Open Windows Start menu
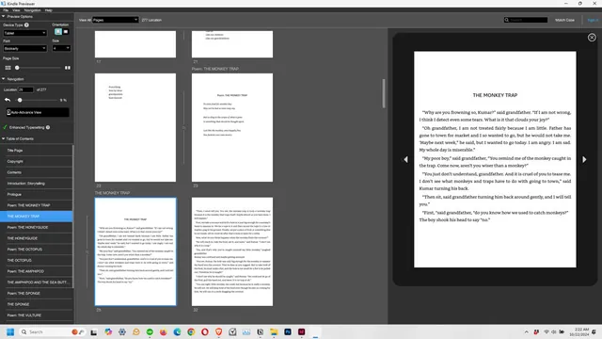The image size is (602, 339). tap(10, 332)
